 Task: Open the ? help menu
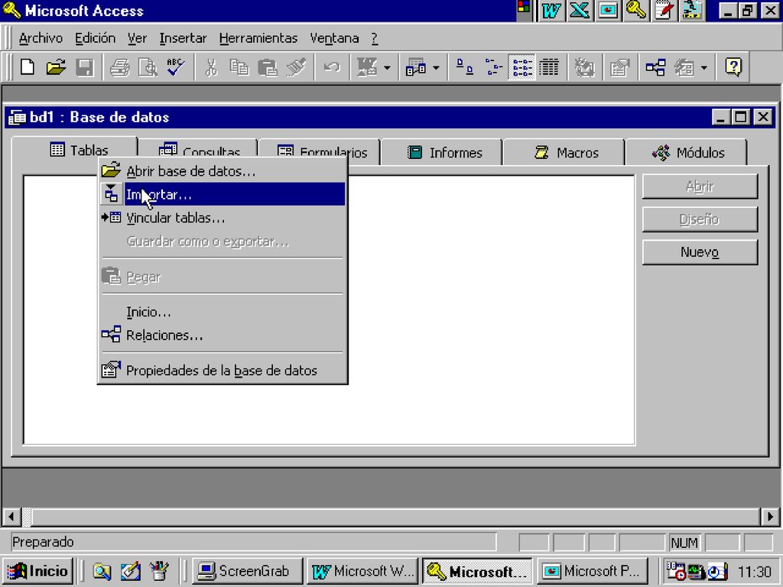click(x=375, y=38)
